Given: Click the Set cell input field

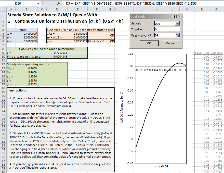Looking at the screenshot, I should (x=164, y=23).
